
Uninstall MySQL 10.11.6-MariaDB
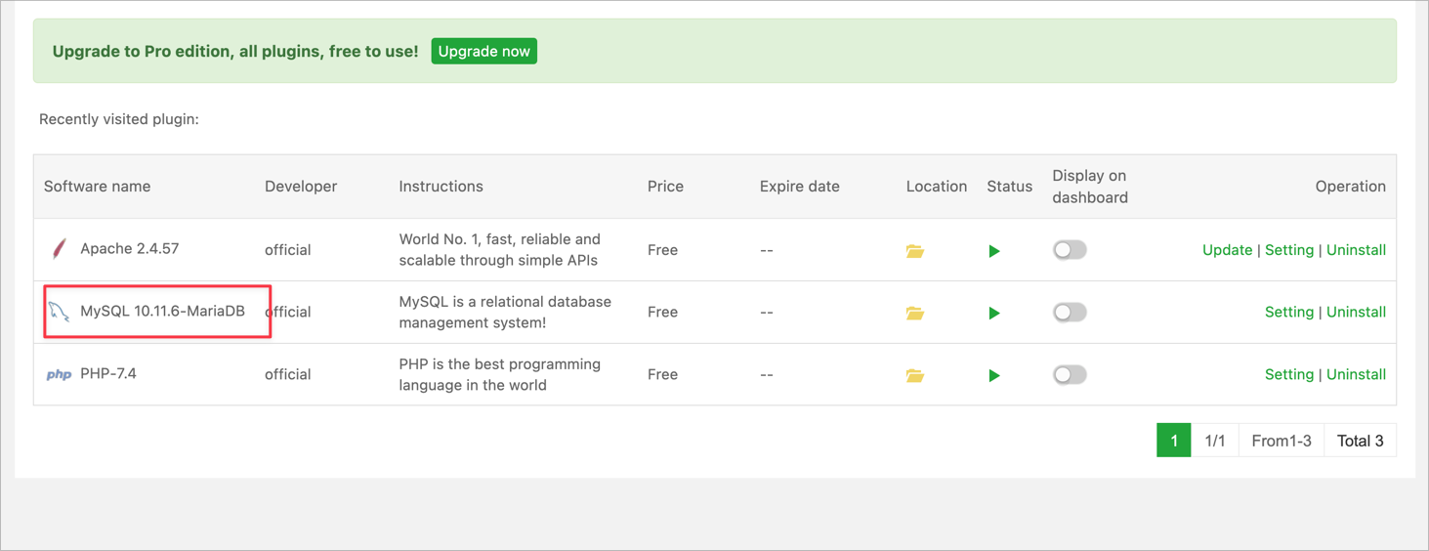1356,313
